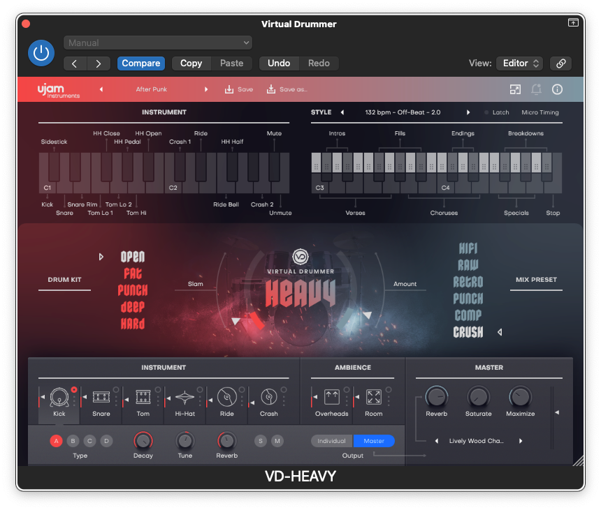Toggle the Tom channel active indicator
The width and height of the screenshot is (601, 510).
pos(158,389)
